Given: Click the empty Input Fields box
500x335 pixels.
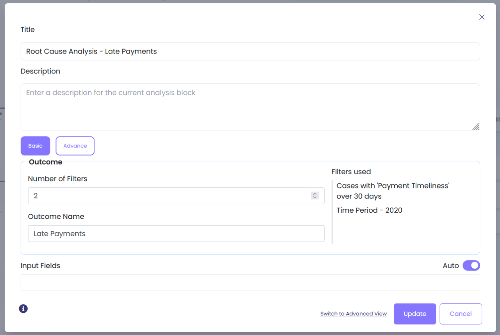Looking at the screenshot, I should [250, 283].
